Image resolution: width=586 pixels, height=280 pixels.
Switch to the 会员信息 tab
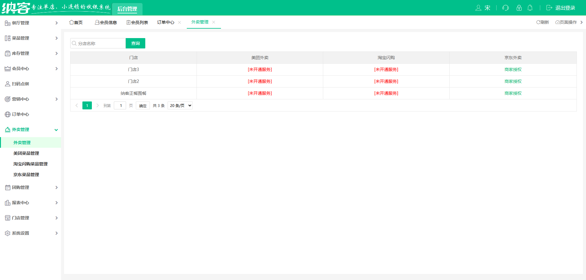[x=106, y=22]
